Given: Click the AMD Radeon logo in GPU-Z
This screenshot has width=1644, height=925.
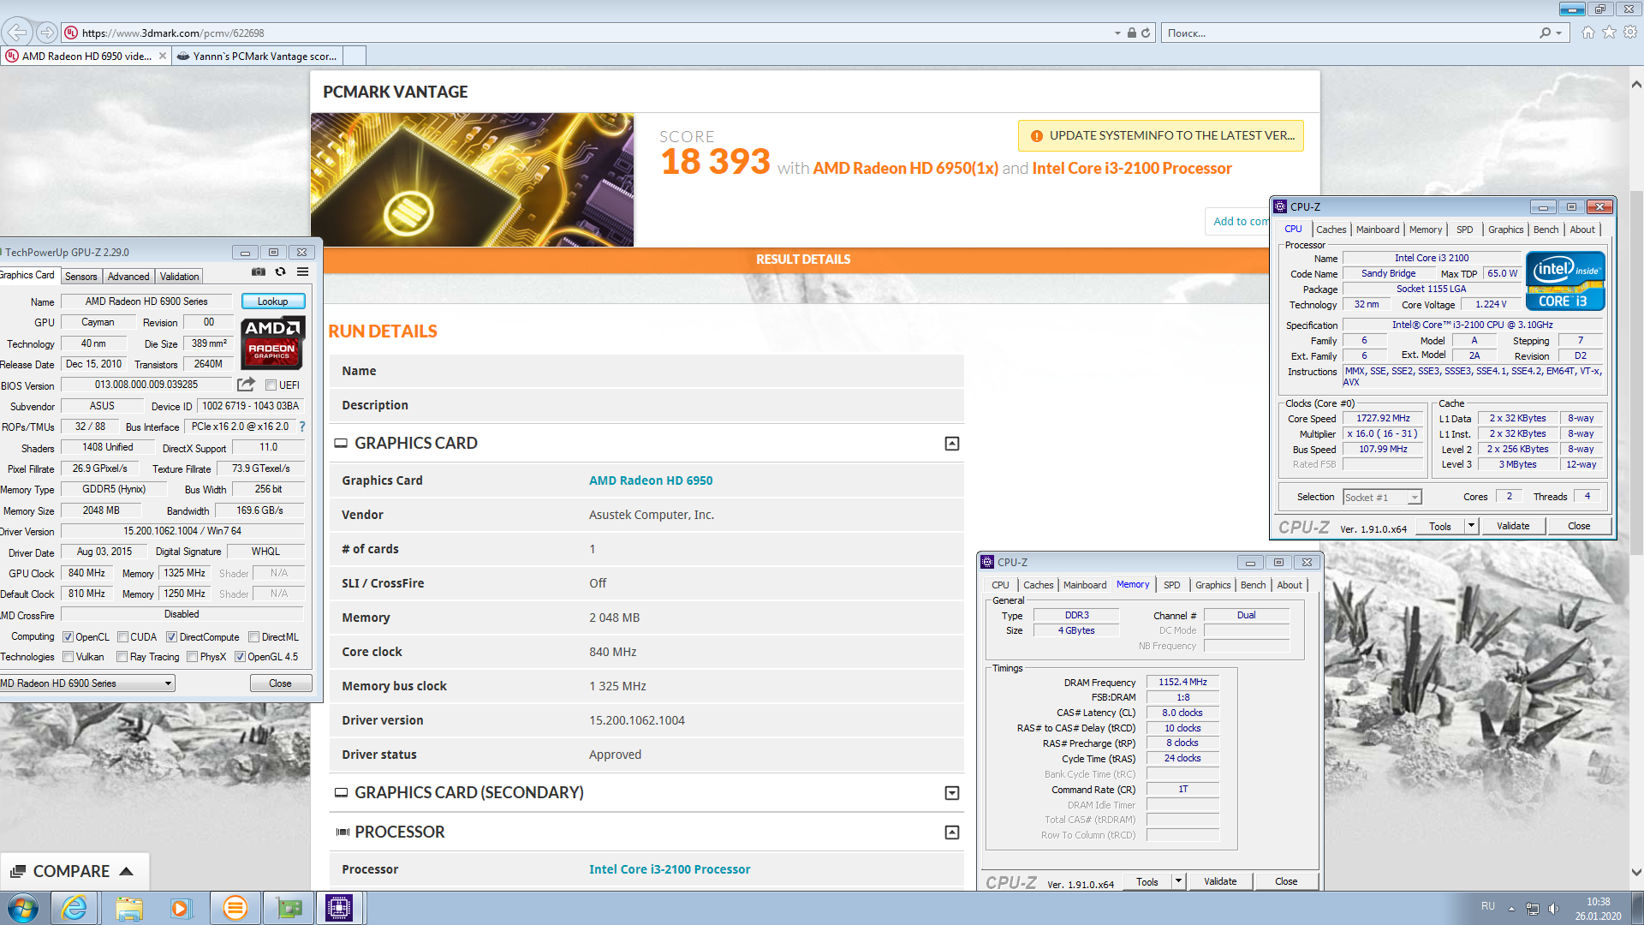Looking at the screenshot, I should point(272,343).
